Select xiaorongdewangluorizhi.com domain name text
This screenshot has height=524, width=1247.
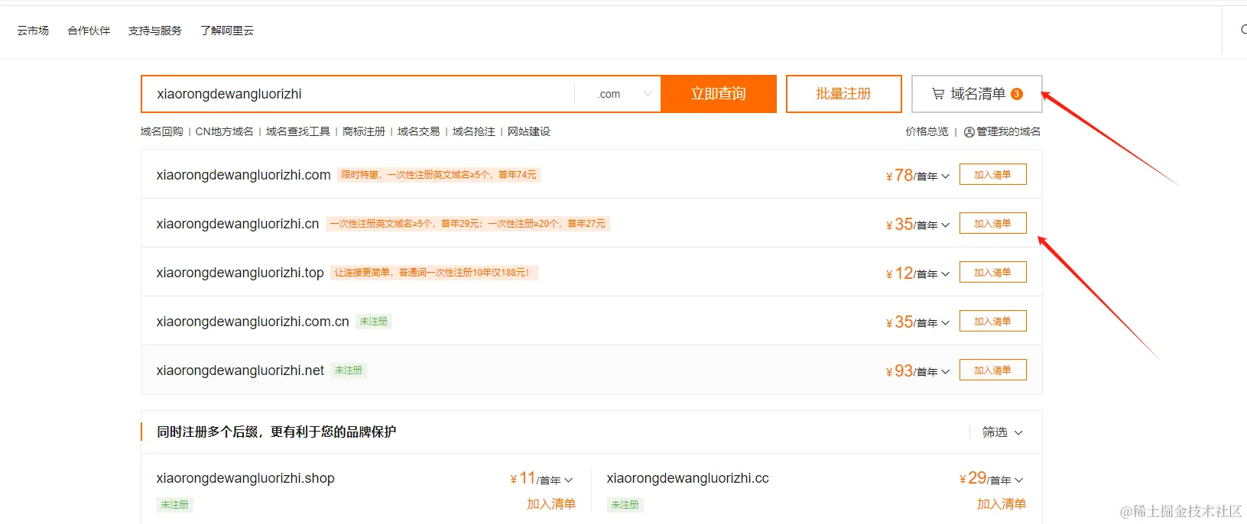244,175
